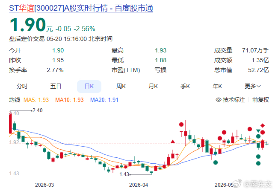The width and height of the screenshot is (275, 191).
Task: Expand the 更多 dropdown
Action: (253, 86)
